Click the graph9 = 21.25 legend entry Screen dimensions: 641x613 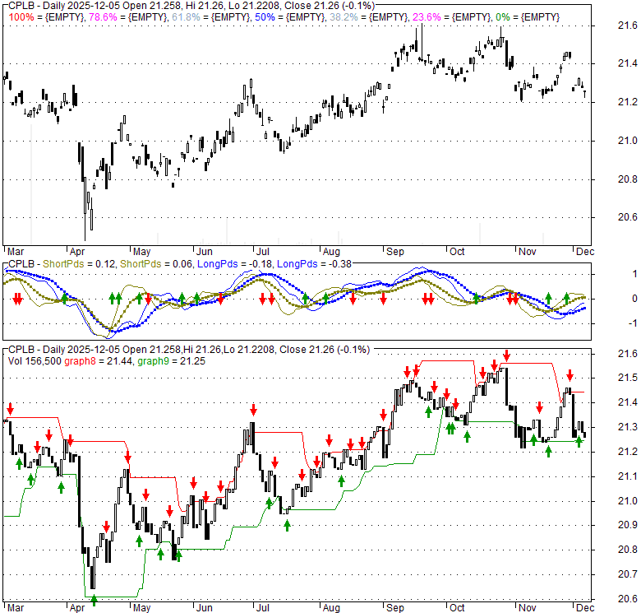(171, 361)
